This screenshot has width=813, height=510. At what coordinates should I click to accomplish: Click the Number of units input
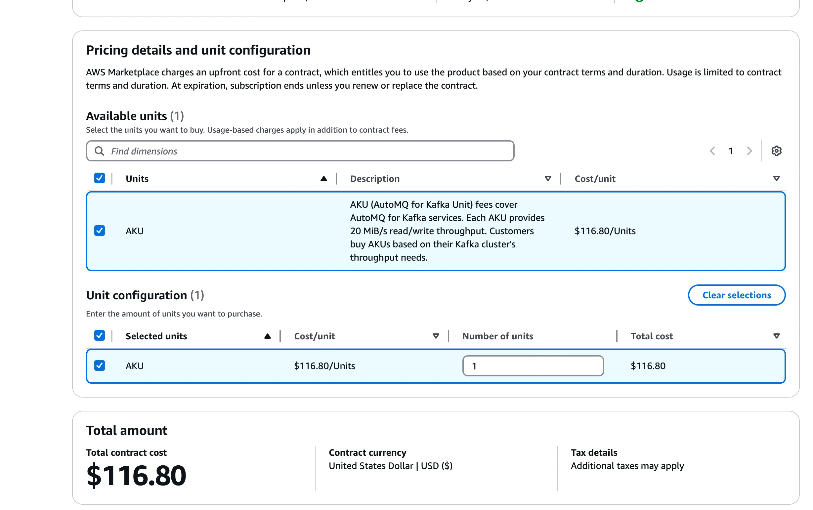pos(533,366)
